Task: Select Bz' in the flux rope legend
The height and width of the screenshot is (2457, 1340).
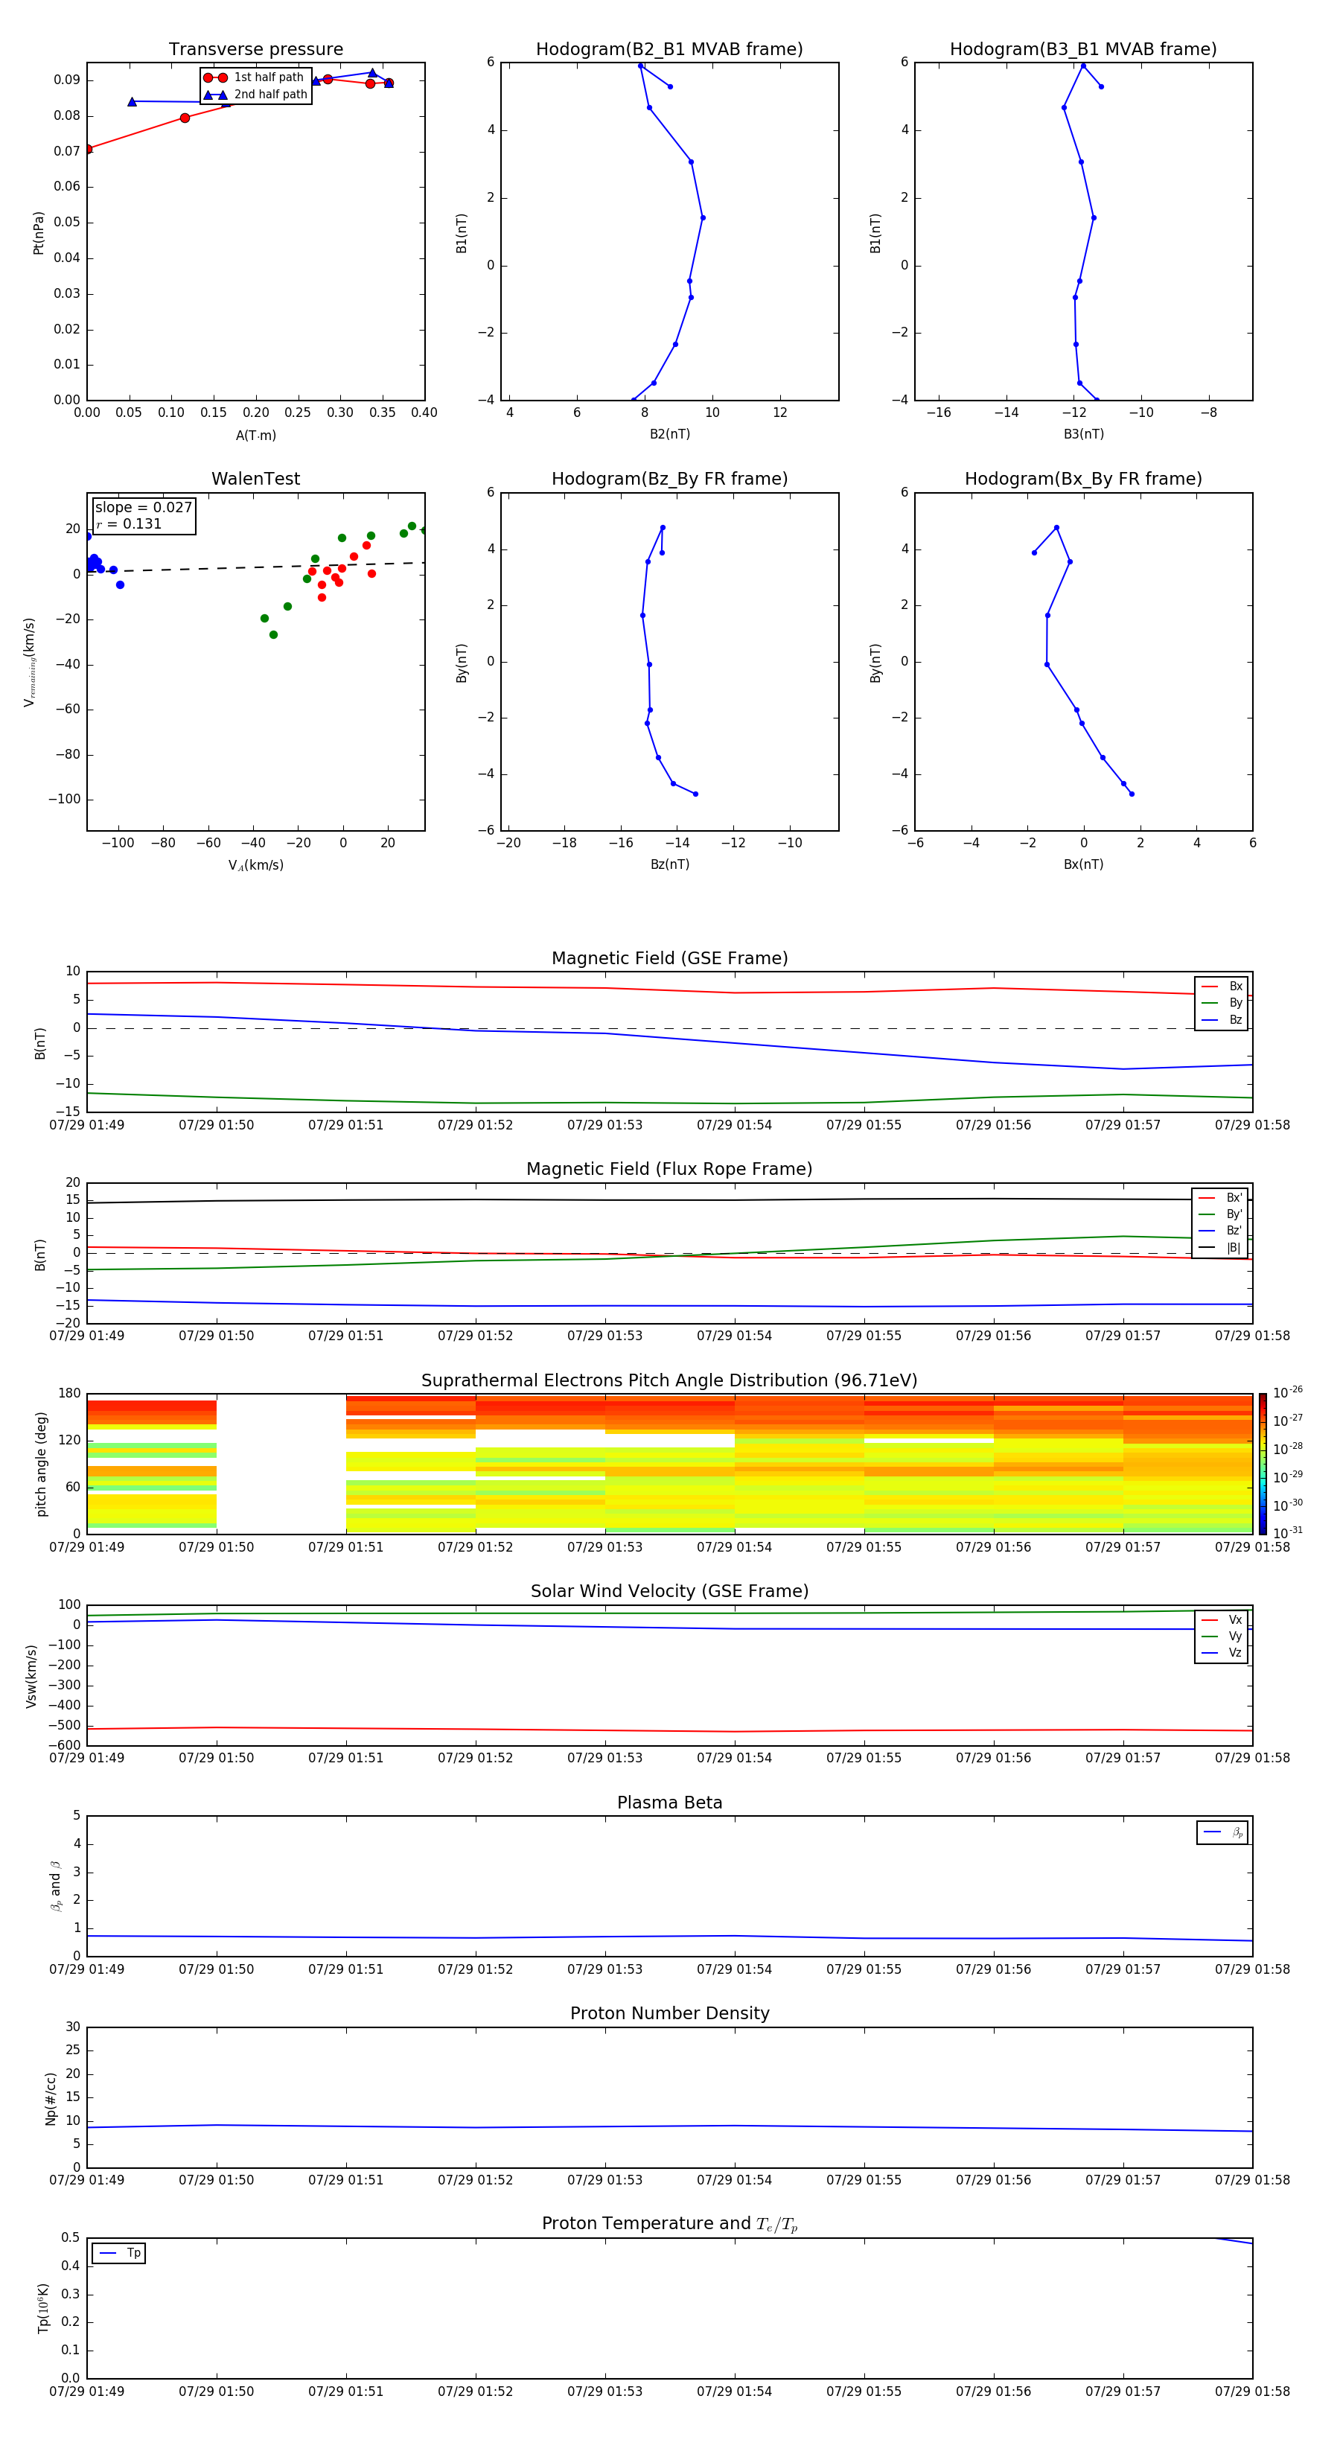Action: click(1220, 1231)
